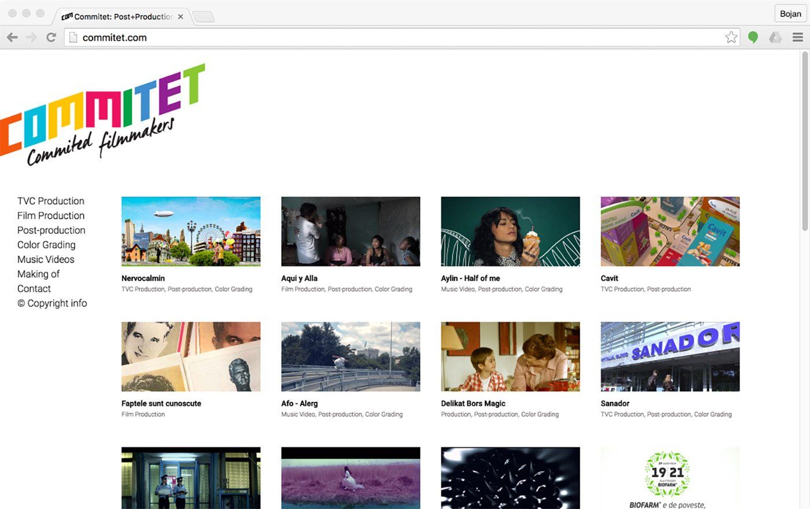The width and height of the screenshot is (810, 509).
Task: Go to the Color Grading section
Action: (x=46, y=245)
